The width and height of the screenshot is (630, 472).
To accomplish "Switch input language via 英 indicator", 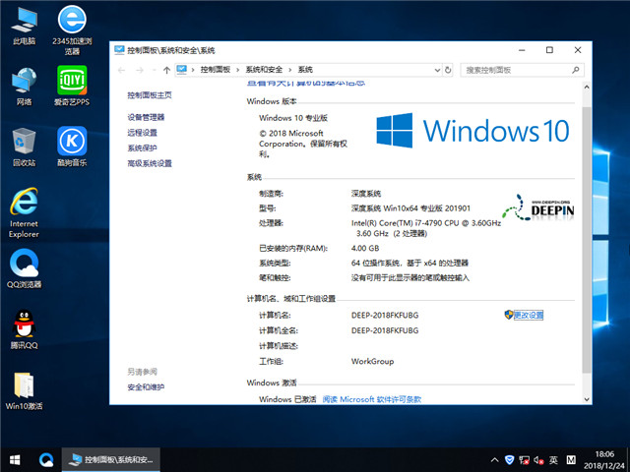I will click(x=553, y=460).
